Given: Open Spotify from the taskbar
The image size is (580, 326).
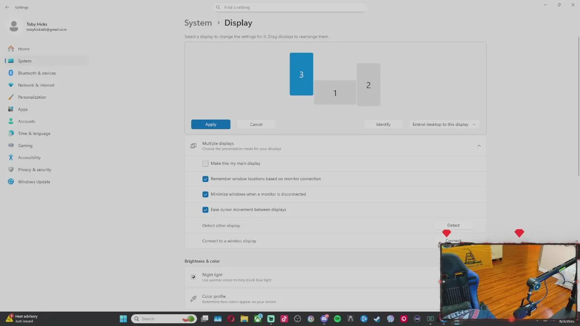Looking at the screenshot, I should pos(337,319).
